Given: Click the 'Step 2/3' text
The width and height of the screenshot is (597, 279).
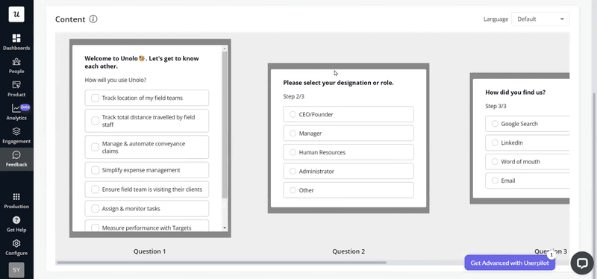Looking at the screenshot, I should 293,96.
